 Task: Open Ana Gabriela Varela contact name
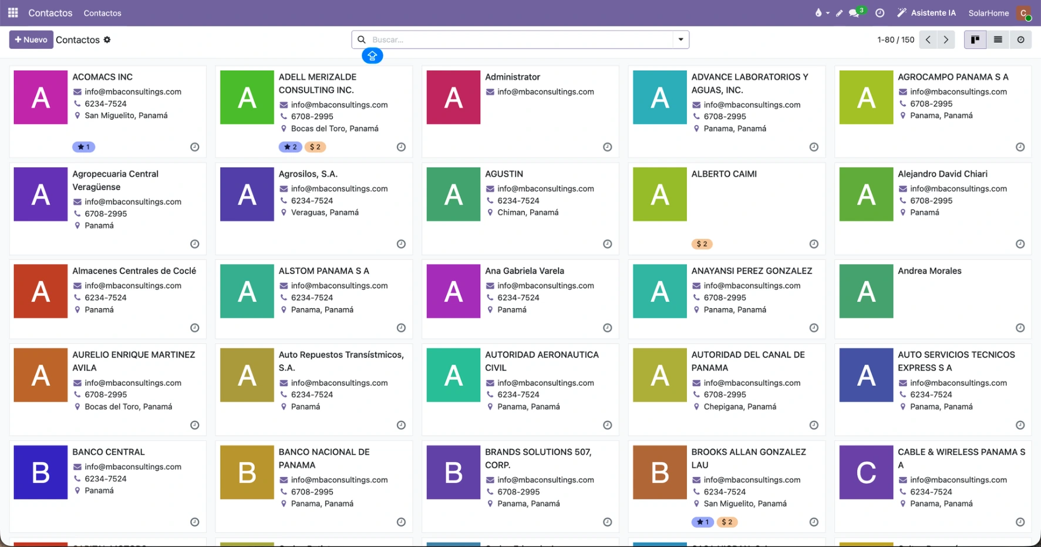pos(524,271)
